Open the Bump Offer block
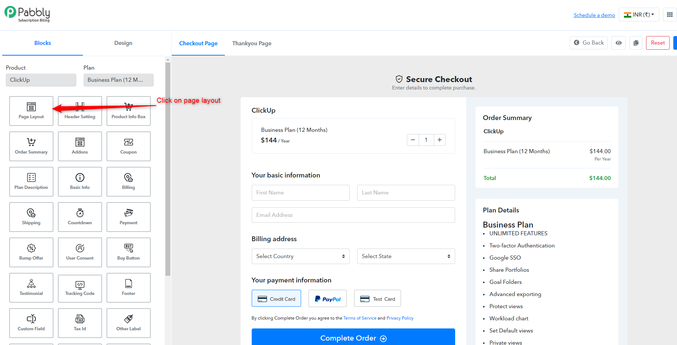 point(31,252)
